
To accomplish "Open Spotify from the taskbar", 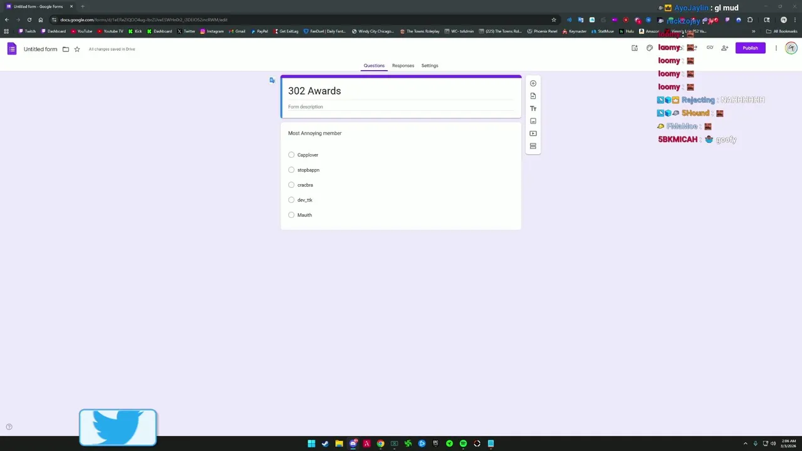I will 463,443.
